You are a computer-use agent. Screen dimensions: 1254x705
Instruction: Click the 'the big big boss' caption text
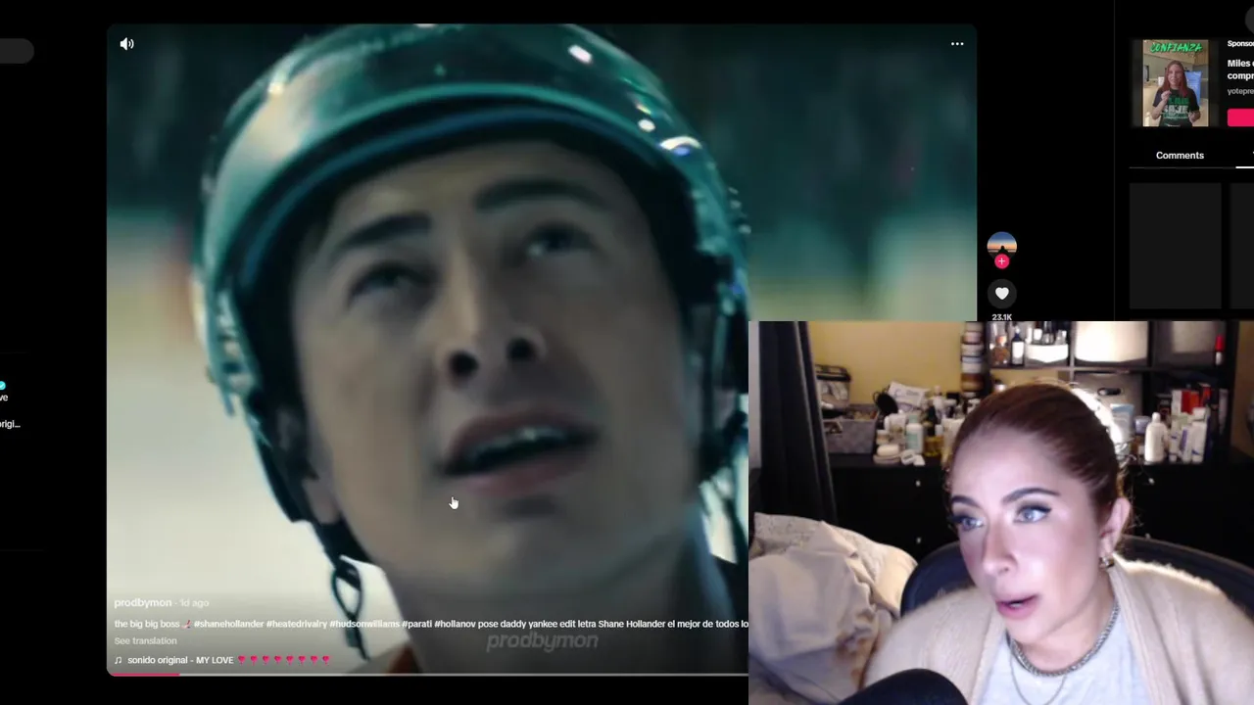coord(147,624)
